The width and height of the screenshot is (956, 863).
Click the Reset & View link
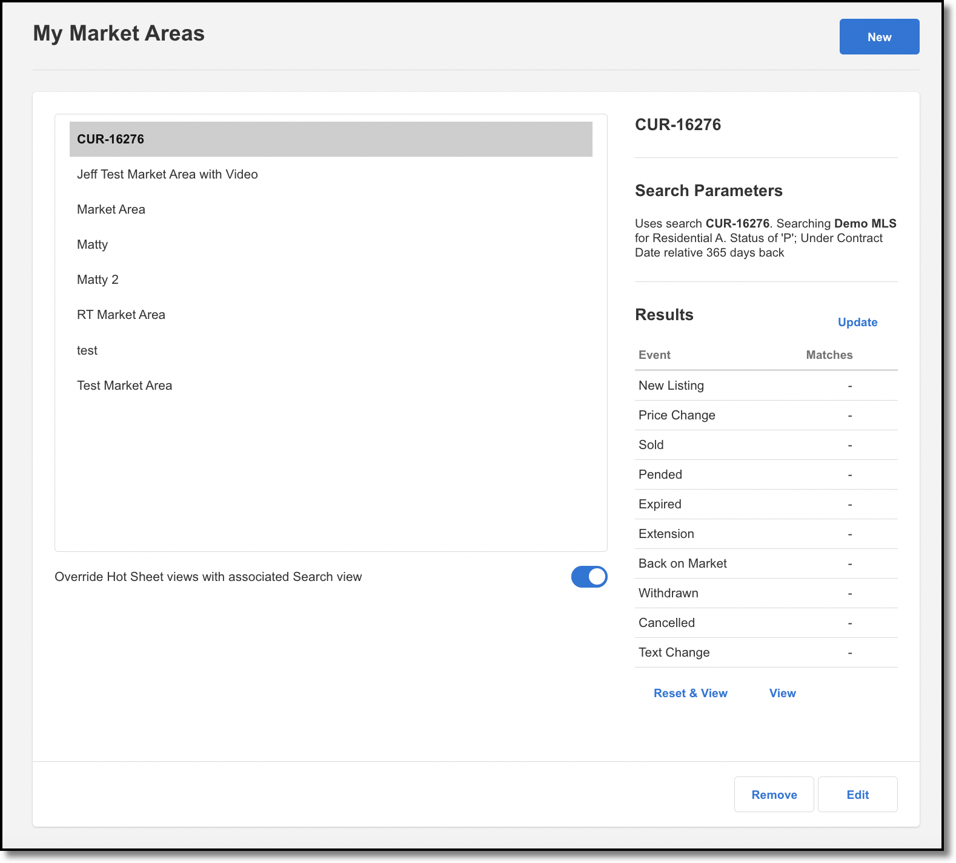click(691, 694)
